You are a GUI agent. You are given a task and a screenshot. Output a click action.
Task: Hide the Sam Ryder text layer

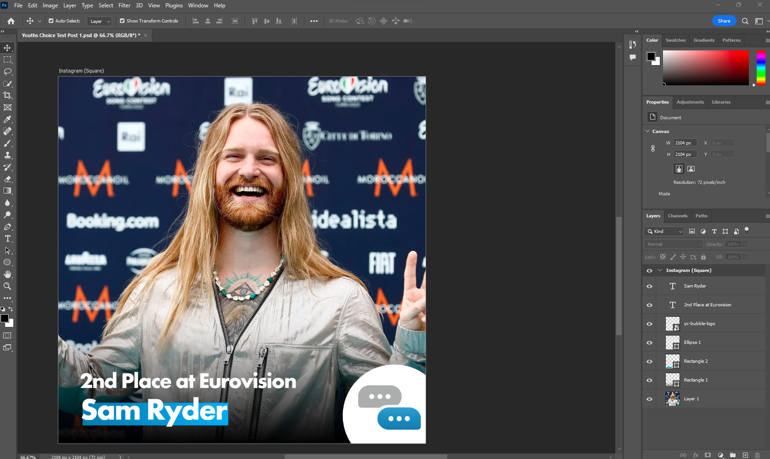click(649, 286)
